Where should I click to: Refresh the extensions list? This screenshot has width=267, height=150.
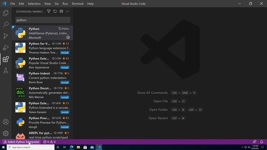pyautogui.click(x=55, y=11)
